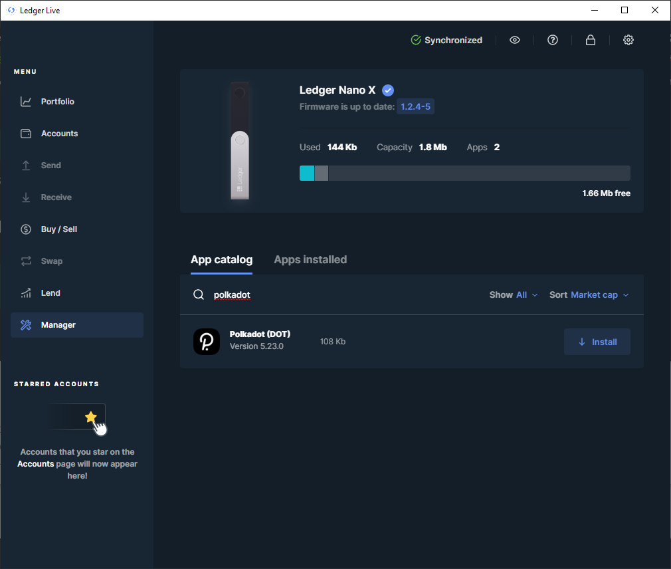
Task: Click the Lend growth icon
Action: coord(26,293)
